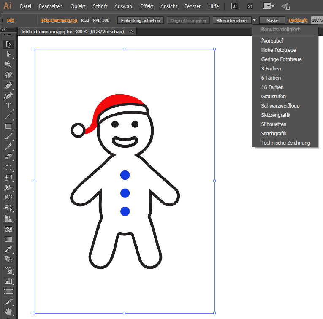The height and width of the screenshot is (319, 323).
Task: Select the Hand tool
Action: pos(8,313)
